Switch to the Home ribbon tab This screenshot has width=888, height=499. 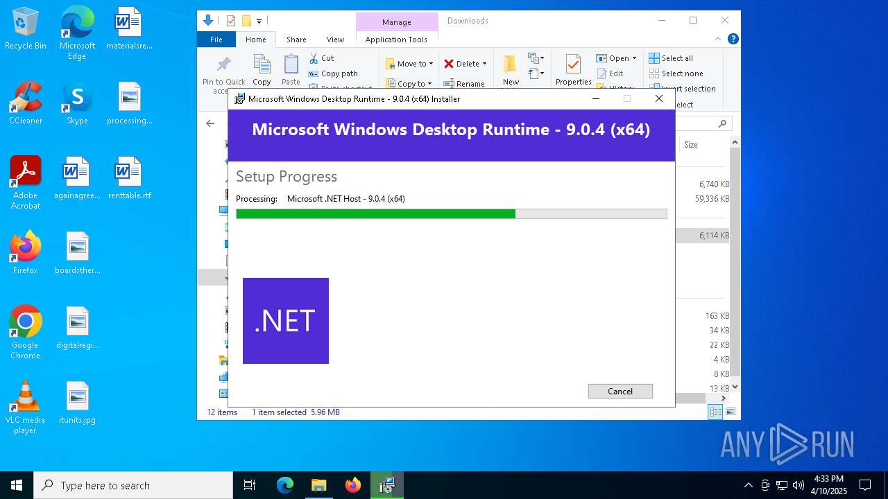(255, 40)
